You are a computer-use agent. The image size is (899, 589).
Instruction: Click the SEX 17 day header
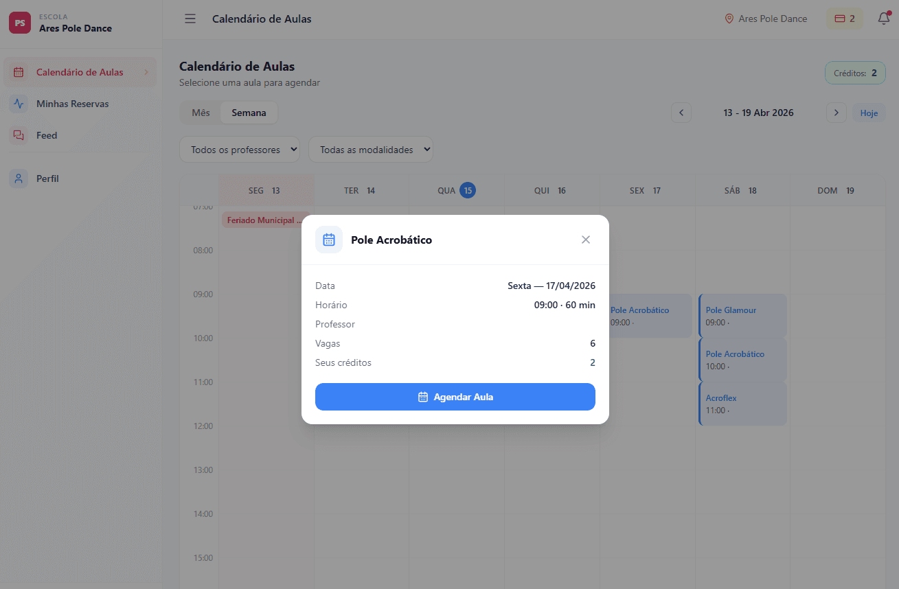647,190
